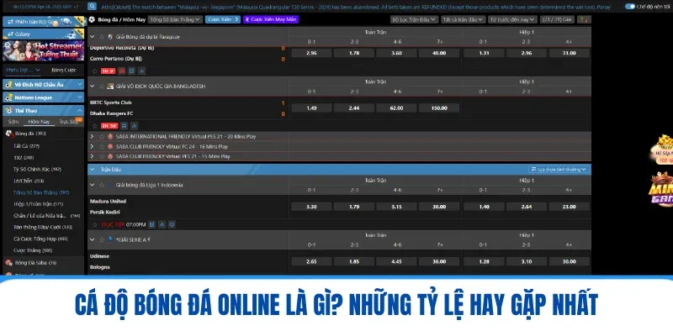Screen dimensions: 673x336
Task: Open the Bộ Lọc Trận Đấu dropdown
Action: click(414, 19)
